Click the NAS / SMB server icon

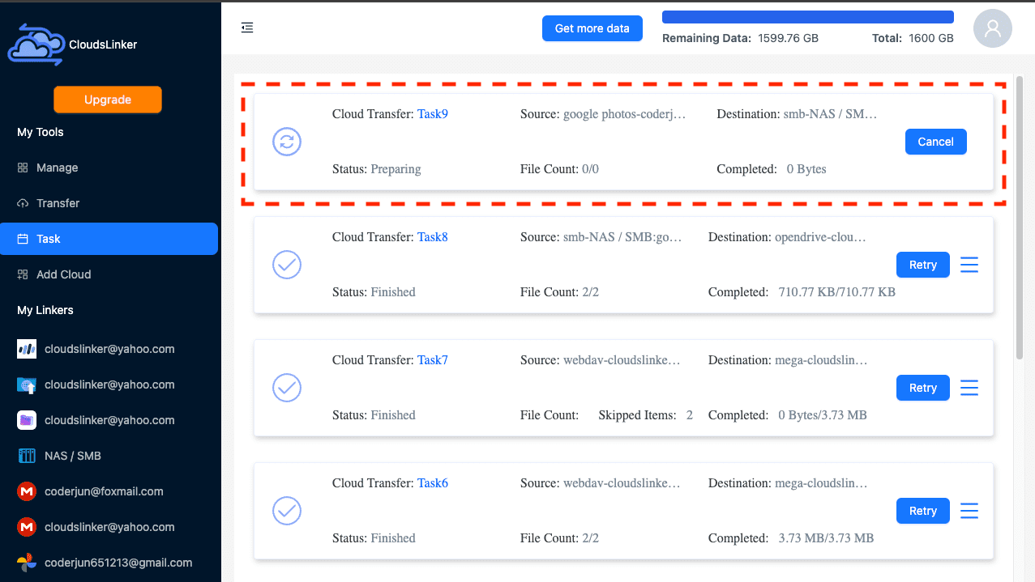27,456
